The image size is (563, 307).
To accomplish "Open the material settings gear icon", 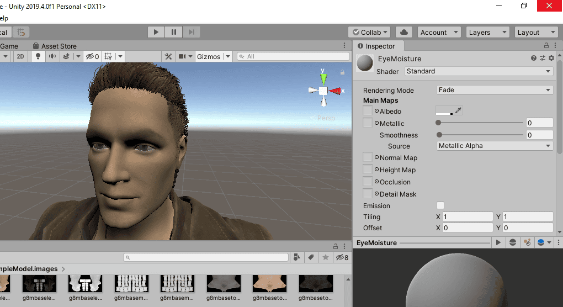I will tap(551, 58).
